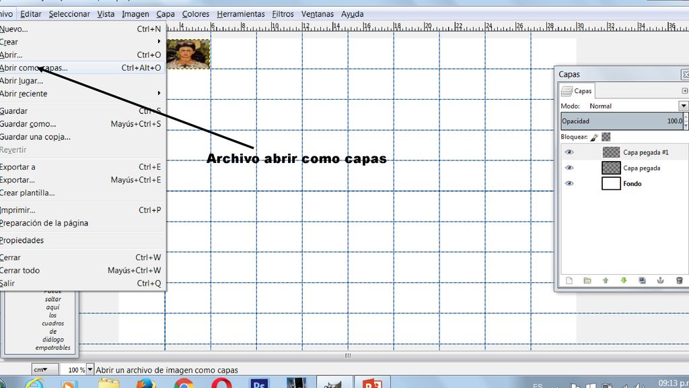689x388 pixels.
Task: Click the Frida portrait image on canvas
Action: click(x=188, y=54)
